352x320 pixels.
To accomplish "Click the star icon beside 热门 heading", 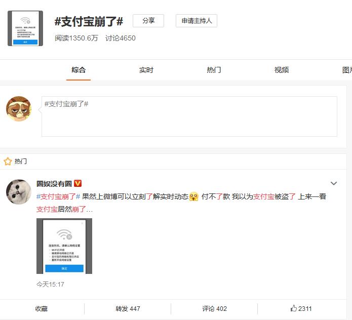I will pyautogui.click(x=8, y=162).
